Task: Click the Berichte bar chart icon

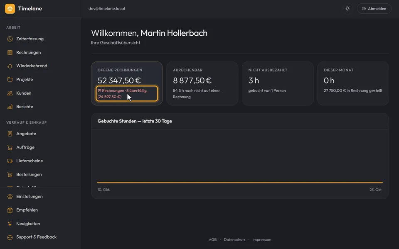Action: click(10, 107)
